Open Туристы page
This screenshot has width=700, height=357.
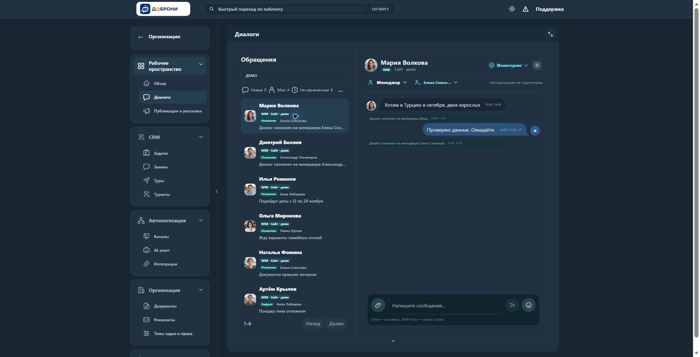pos(173,195)
